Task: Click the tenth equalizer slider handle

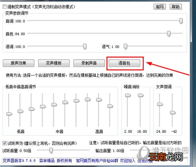Action: [x=110, y=106]
